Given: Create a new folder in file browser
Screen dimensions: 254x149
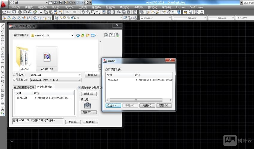Looking at the screenshot, I should tap(88, 35).
